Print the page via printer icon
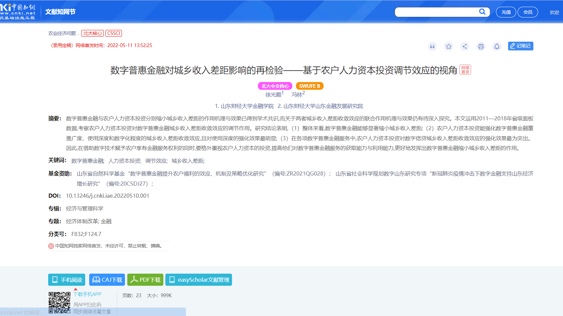 tap(481, 46)
